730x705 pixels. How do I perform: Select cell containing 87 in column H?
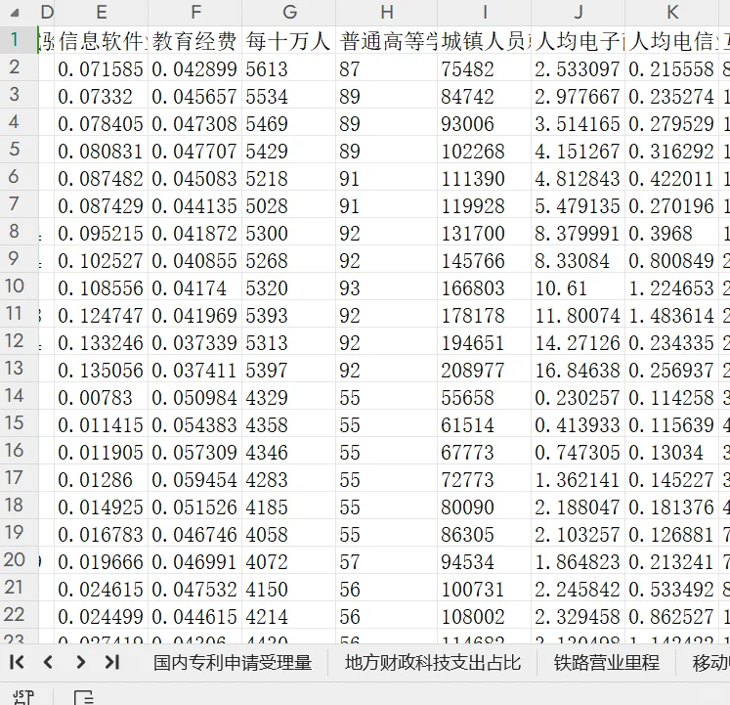pyautogui.click(x=387, y=68)
